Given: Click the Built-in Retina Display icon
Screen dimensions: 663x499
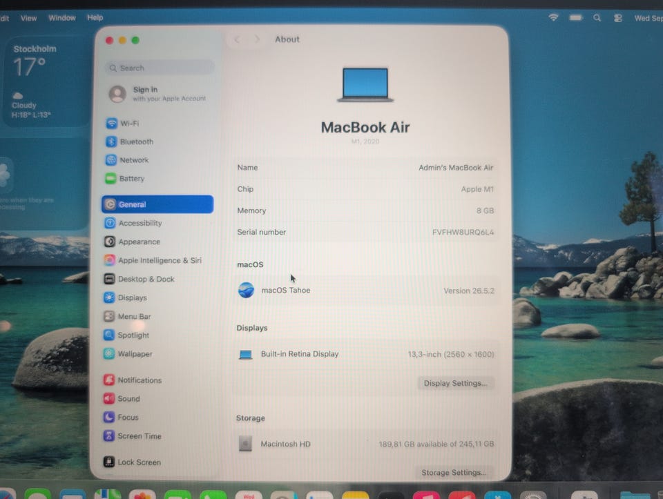Looking at the screenshot, I should (246, 354).
